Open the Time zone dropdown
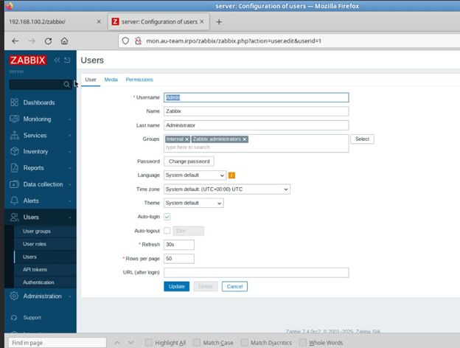 [226, 189]
